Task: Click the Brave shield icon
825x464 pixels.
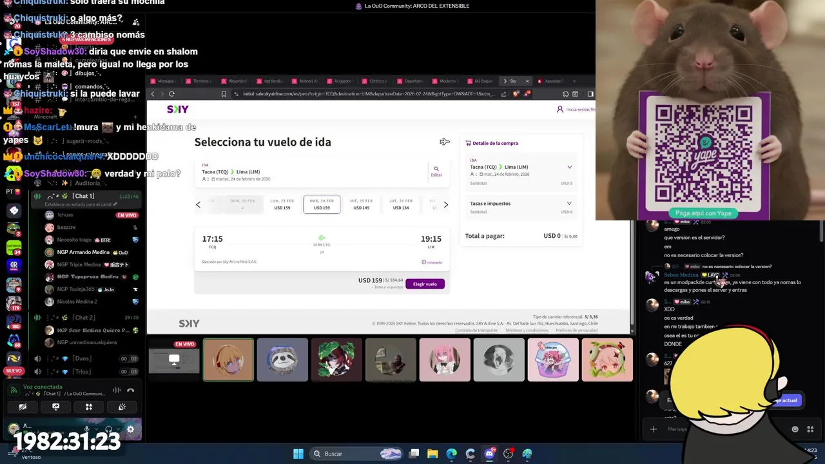Action: tap(516, 94)
